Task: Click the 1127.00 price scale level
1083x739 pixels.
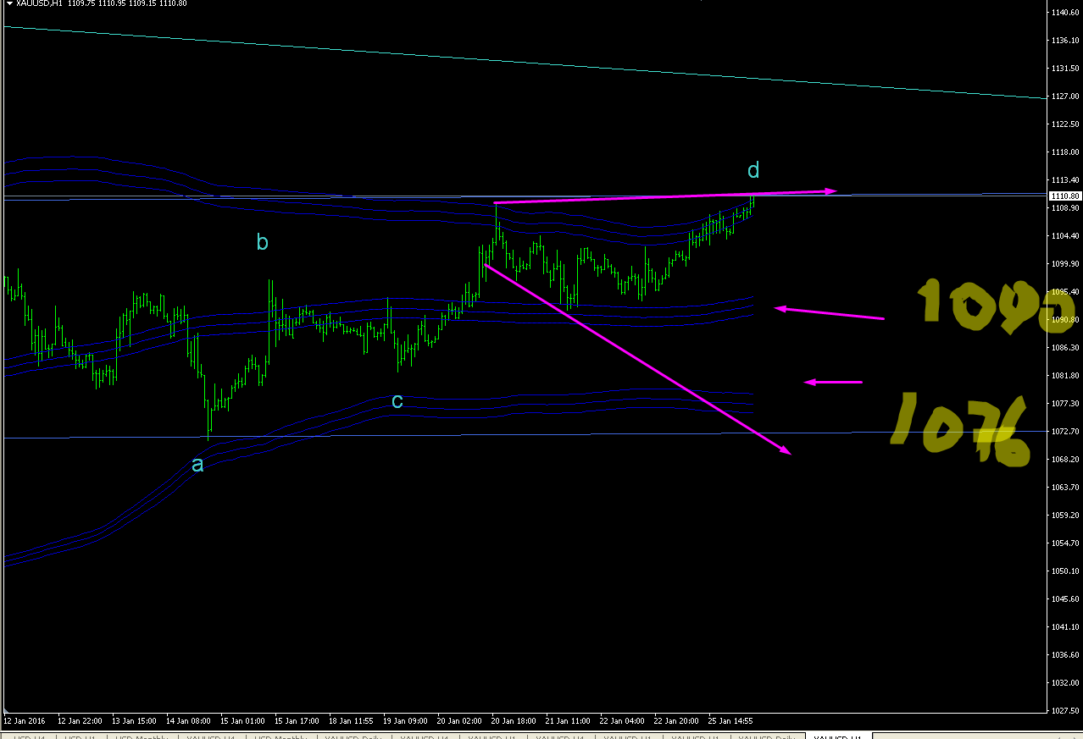Action: 1065,96
